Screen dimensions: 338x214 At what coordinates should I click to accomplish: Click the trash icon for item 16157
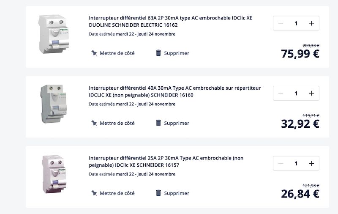[158, 193]
